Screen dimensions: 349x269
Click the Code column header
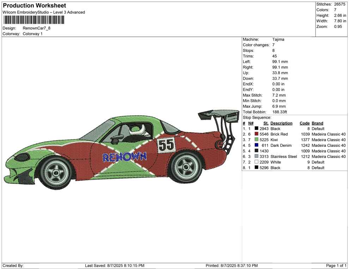(305, 123)
